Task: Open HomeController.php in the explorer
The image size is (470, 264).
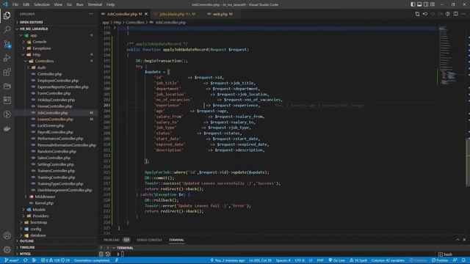Action: [57, 106]
